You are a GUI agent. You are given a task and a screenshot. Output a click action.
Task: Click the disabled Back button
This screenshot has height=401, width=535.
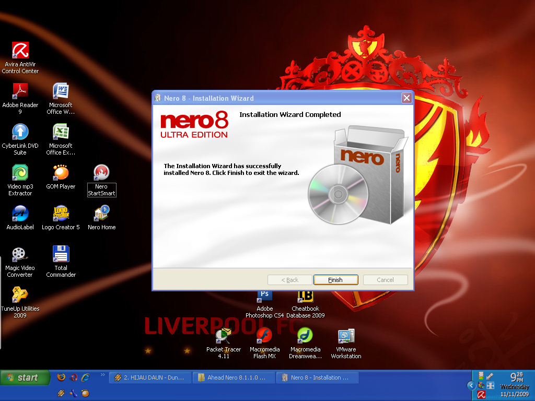(289, 280)
